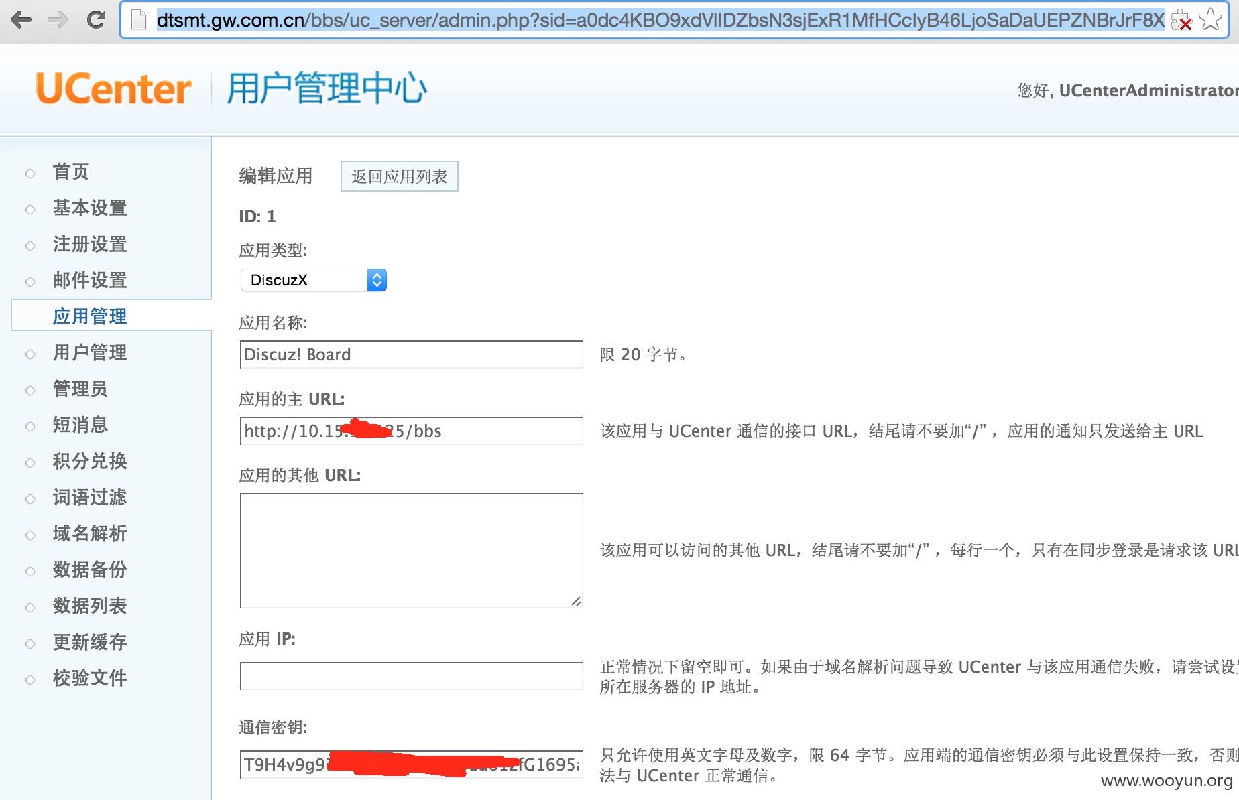Select the address bar URL text

[x=660, y=20]
